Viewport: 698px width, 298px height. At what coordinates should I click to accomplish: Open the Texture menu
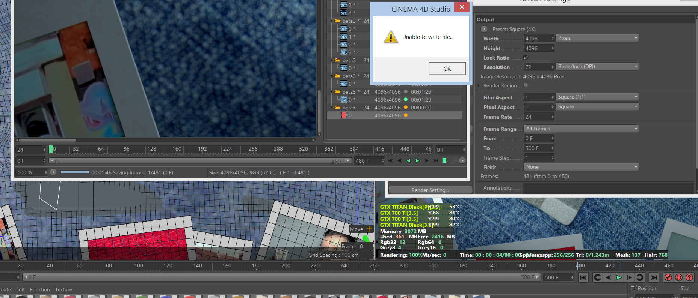click(63, 289)
